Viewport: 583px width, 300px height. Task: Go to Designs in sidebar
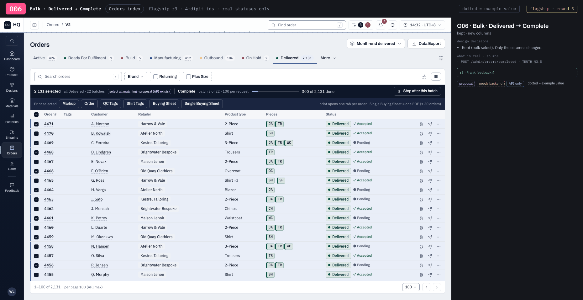click(12, 87)
